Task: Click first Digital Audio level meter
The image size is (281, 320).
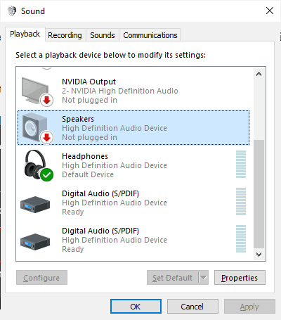Action: coord(241,202)
